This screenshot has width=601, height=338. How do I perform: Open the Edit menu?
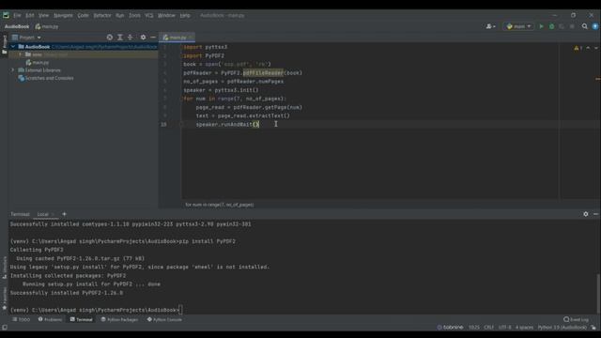30,15
